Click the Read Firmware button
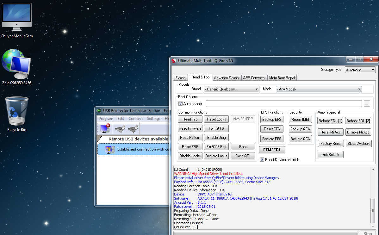379x235 pixels. [x=190, y=128]
